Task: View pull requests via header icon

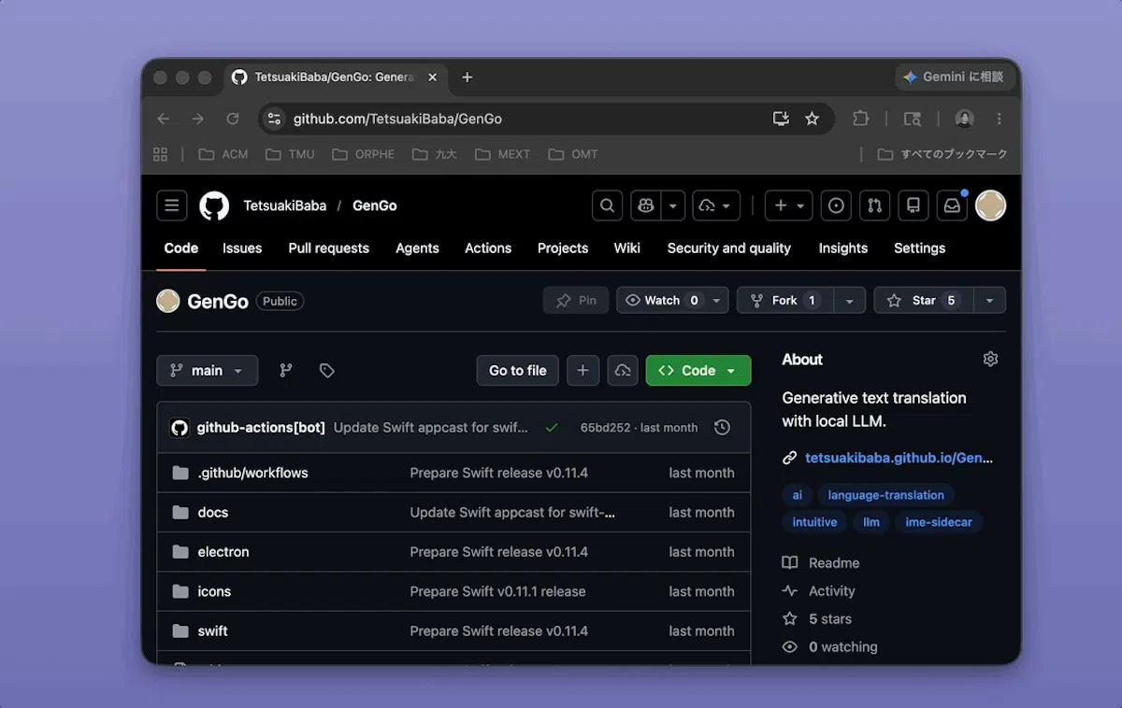Action: [874, 205]
